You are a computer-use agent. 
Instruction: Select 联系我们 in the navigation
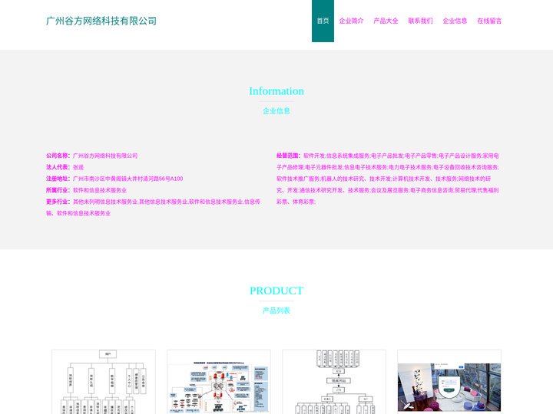click(x=420, y=21)
